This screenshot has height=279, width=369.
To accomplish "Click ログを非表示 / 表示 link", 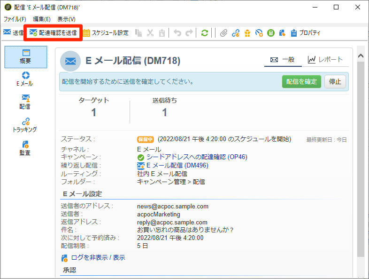I will click(98, 257).
